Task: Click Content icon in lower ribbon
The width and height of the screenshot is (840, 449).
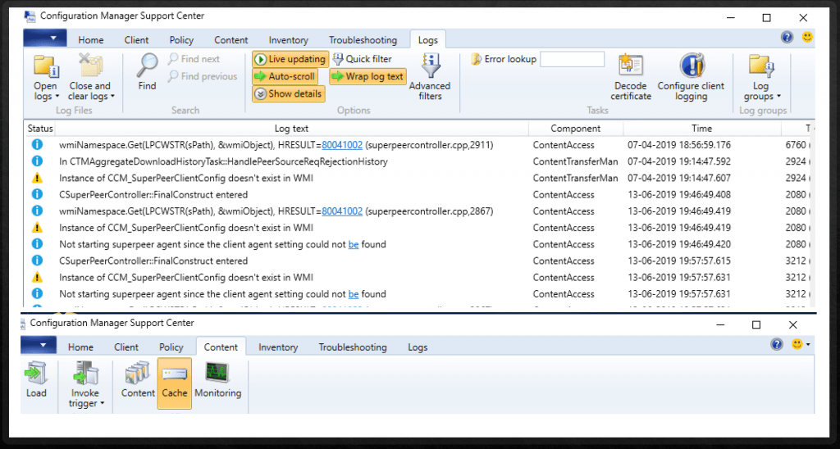Action: pos(138,379)
